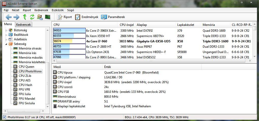Image resolution: width=259 pixels, height=121 pixels.
Task: Click the Memória másolás RAM icon
Action: pos(15,58)
